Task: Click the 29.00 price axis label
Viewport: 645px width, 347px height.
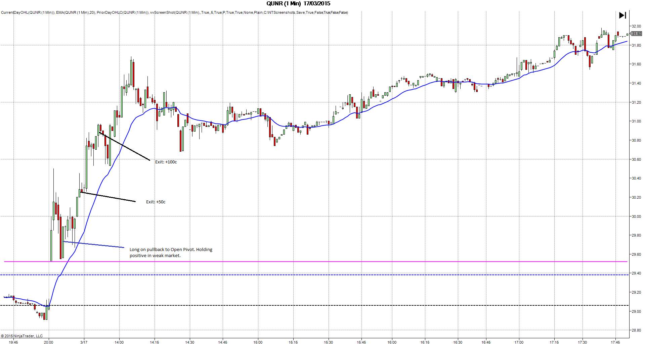Action: [636, 311]
